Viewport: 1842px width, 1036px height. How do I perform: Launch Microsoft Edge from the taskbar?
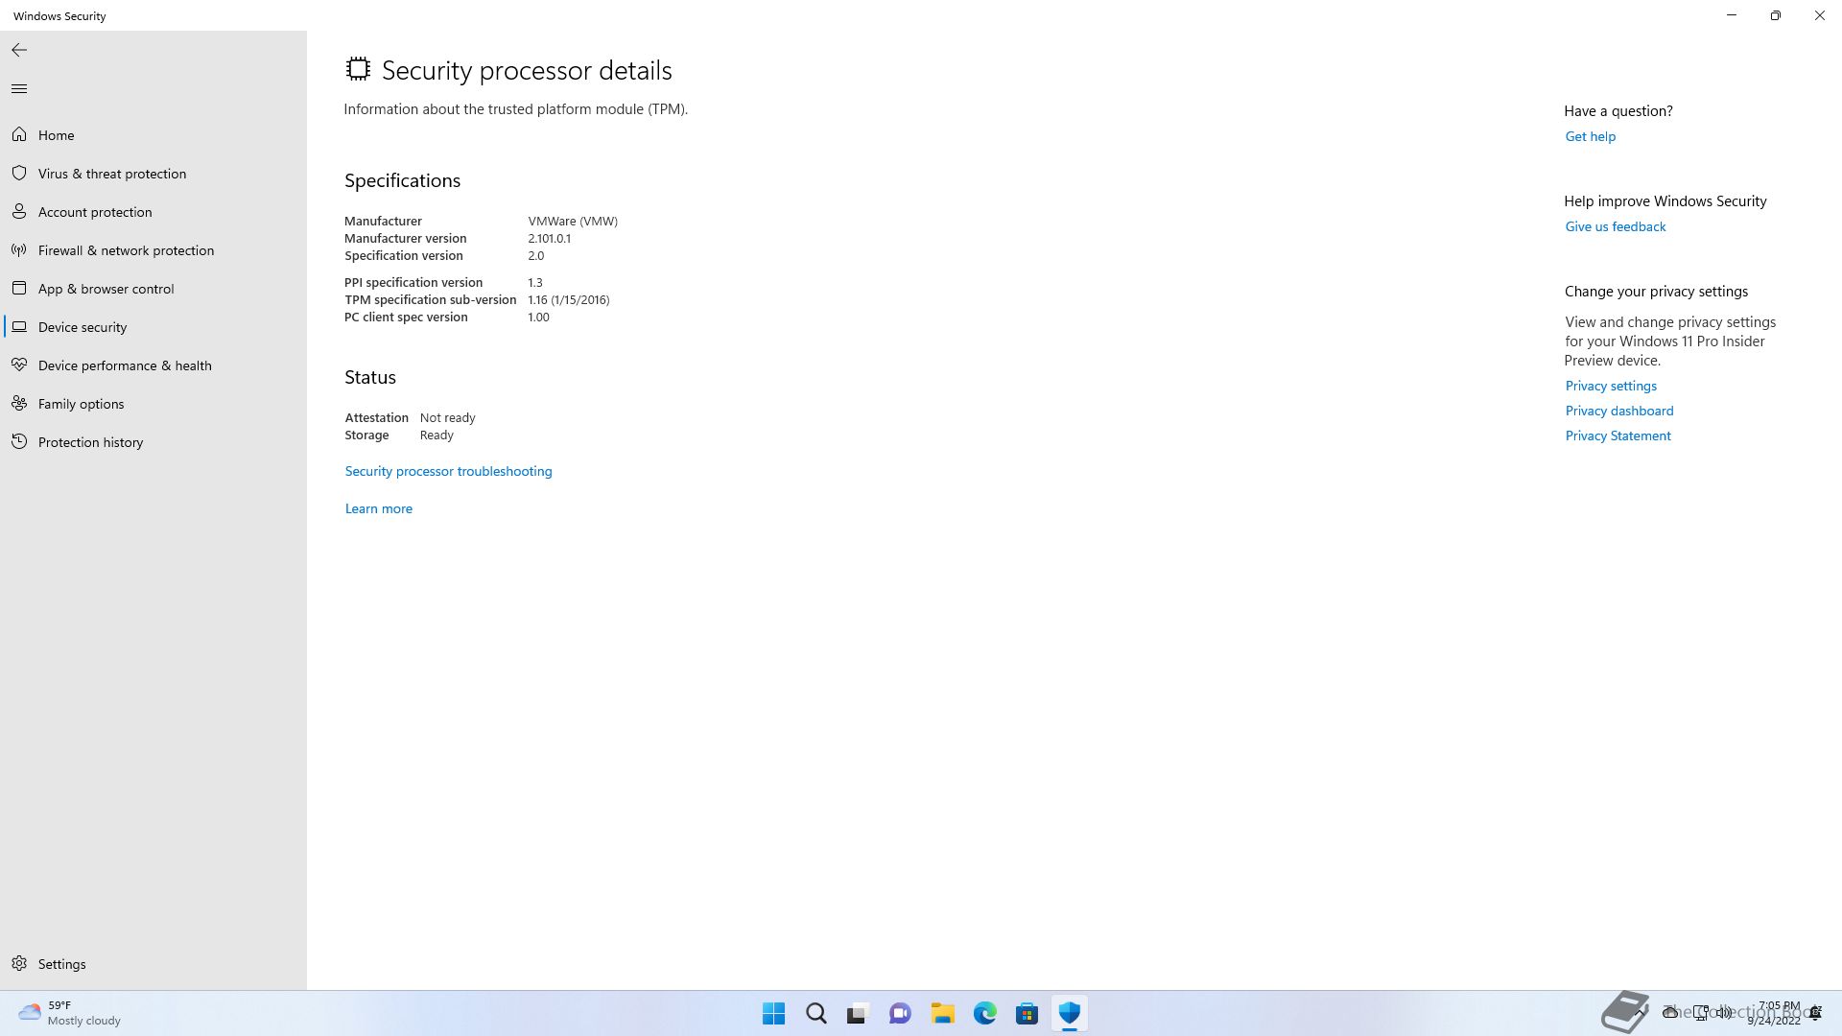point(984,1013)
